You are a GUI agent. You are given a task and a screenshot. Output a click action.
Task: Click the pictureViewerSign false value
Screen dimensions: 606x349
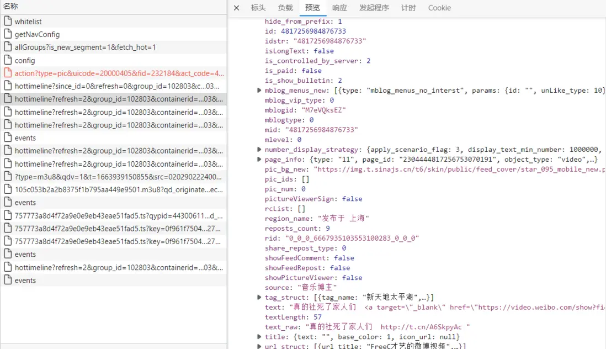click(x=352, y=199)
